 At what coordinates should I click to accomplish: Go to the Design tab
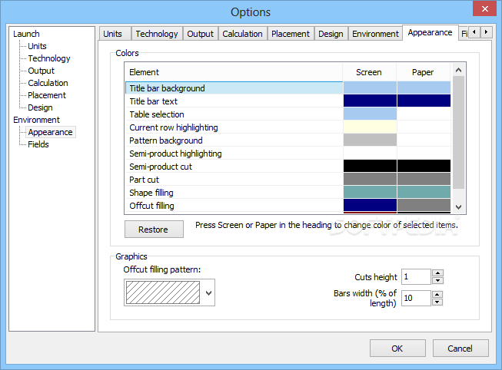coord(331,34)
